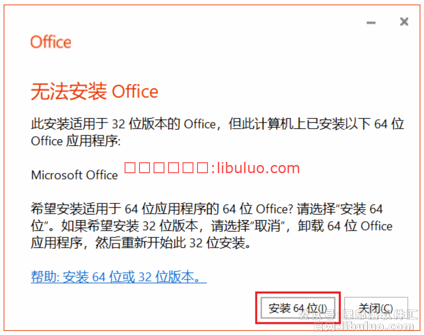Click the line 应用程序,然后重新开始此 32 位安装
The image size is (424, 335).
[x=140, y=243]
